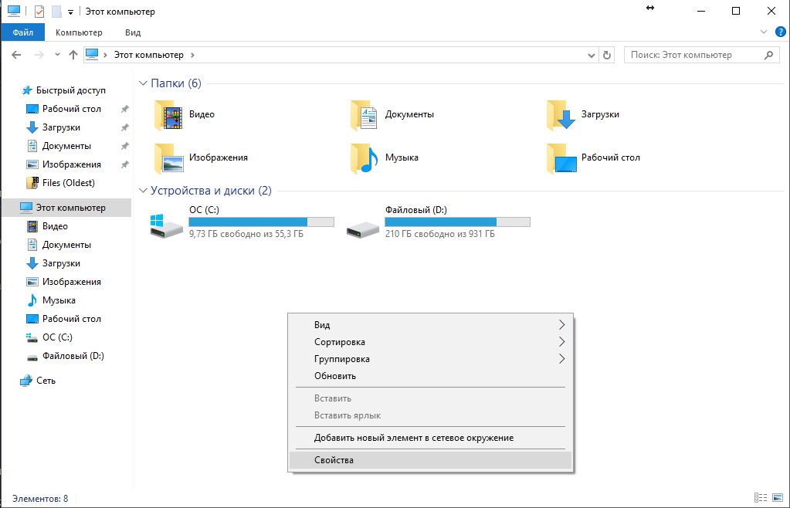Viewport: 790px width, 508px height.
Task: Select the Файловый (D:) drive icon
Action: tap(363, 229)
